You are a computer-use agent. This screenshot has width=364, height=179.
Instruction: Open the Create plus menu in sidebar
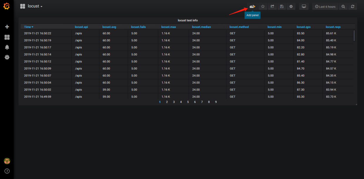[x=7, y=27]
